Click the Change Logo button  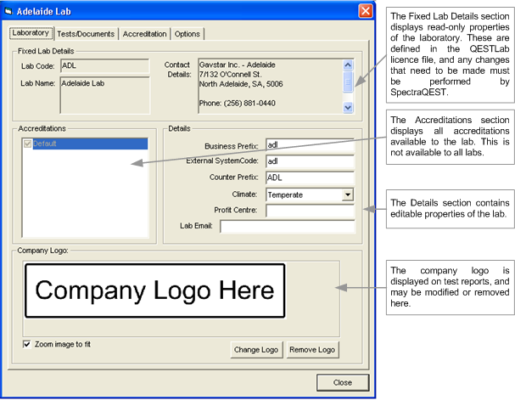point(256,350)
